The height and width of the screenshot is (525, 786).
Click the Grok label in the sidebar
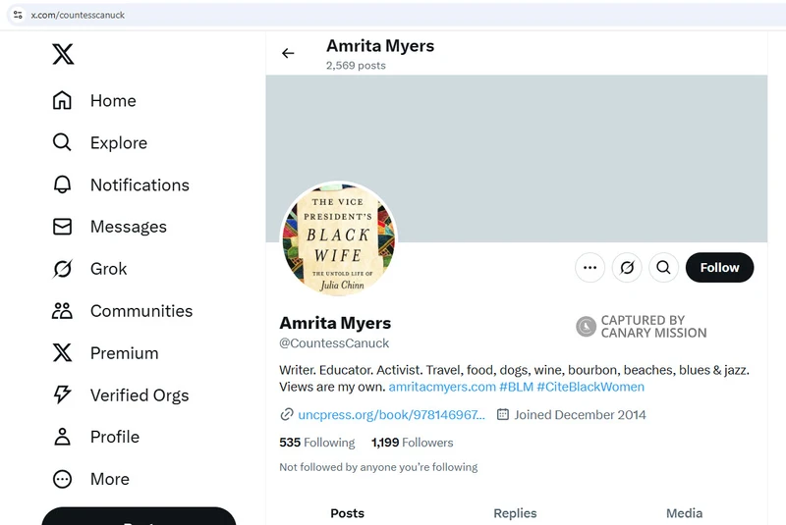tap(108, 269)
